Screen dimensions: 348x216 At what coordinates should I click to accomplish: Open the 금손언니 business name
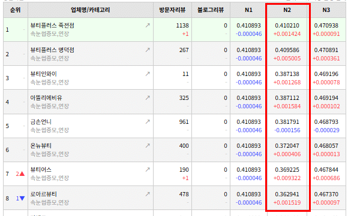click(41, 121)
